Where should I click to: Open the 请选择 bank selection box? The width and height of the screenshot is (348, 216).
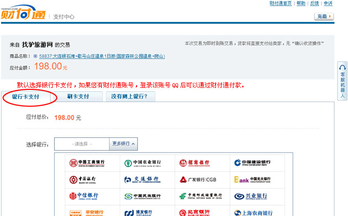point(82,144)
